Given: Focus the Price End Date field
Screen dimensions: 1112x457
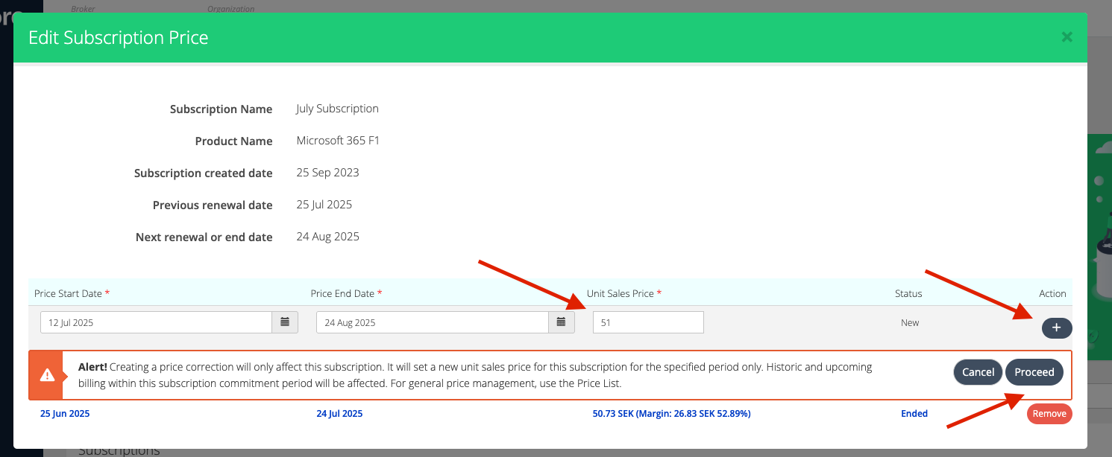Looking at the screenshot, I should pyautogui.click(x=432, y=323).
